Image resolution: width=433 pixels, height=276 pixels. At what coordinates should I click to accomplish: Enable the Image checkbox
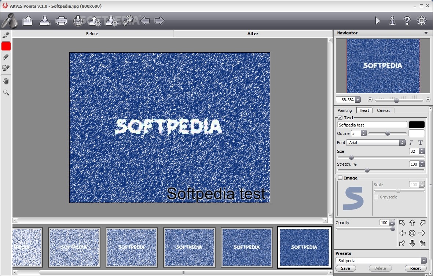tap(340, 178)
